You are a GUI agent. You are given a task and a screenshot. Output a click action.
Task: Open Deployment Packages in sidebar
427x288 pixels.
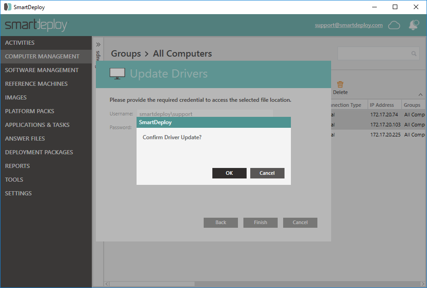[46, 152]
